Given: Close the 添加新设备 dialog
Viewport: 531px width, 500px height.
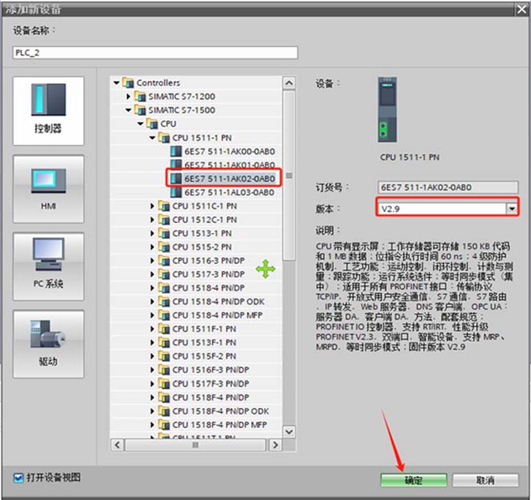Looking at the screenshot, I should pos(522,10).
